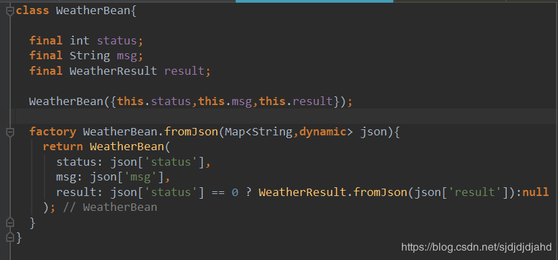Click 'WeatherBean(' in the constructor line
Screen dimensions: 558x260
coord(70,102)
